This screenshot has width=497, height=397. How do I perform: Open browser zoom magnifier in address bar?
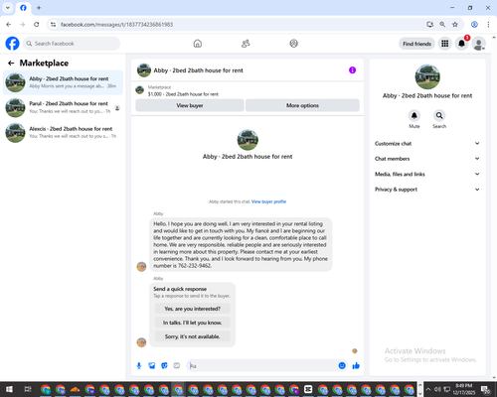(442, 24)
